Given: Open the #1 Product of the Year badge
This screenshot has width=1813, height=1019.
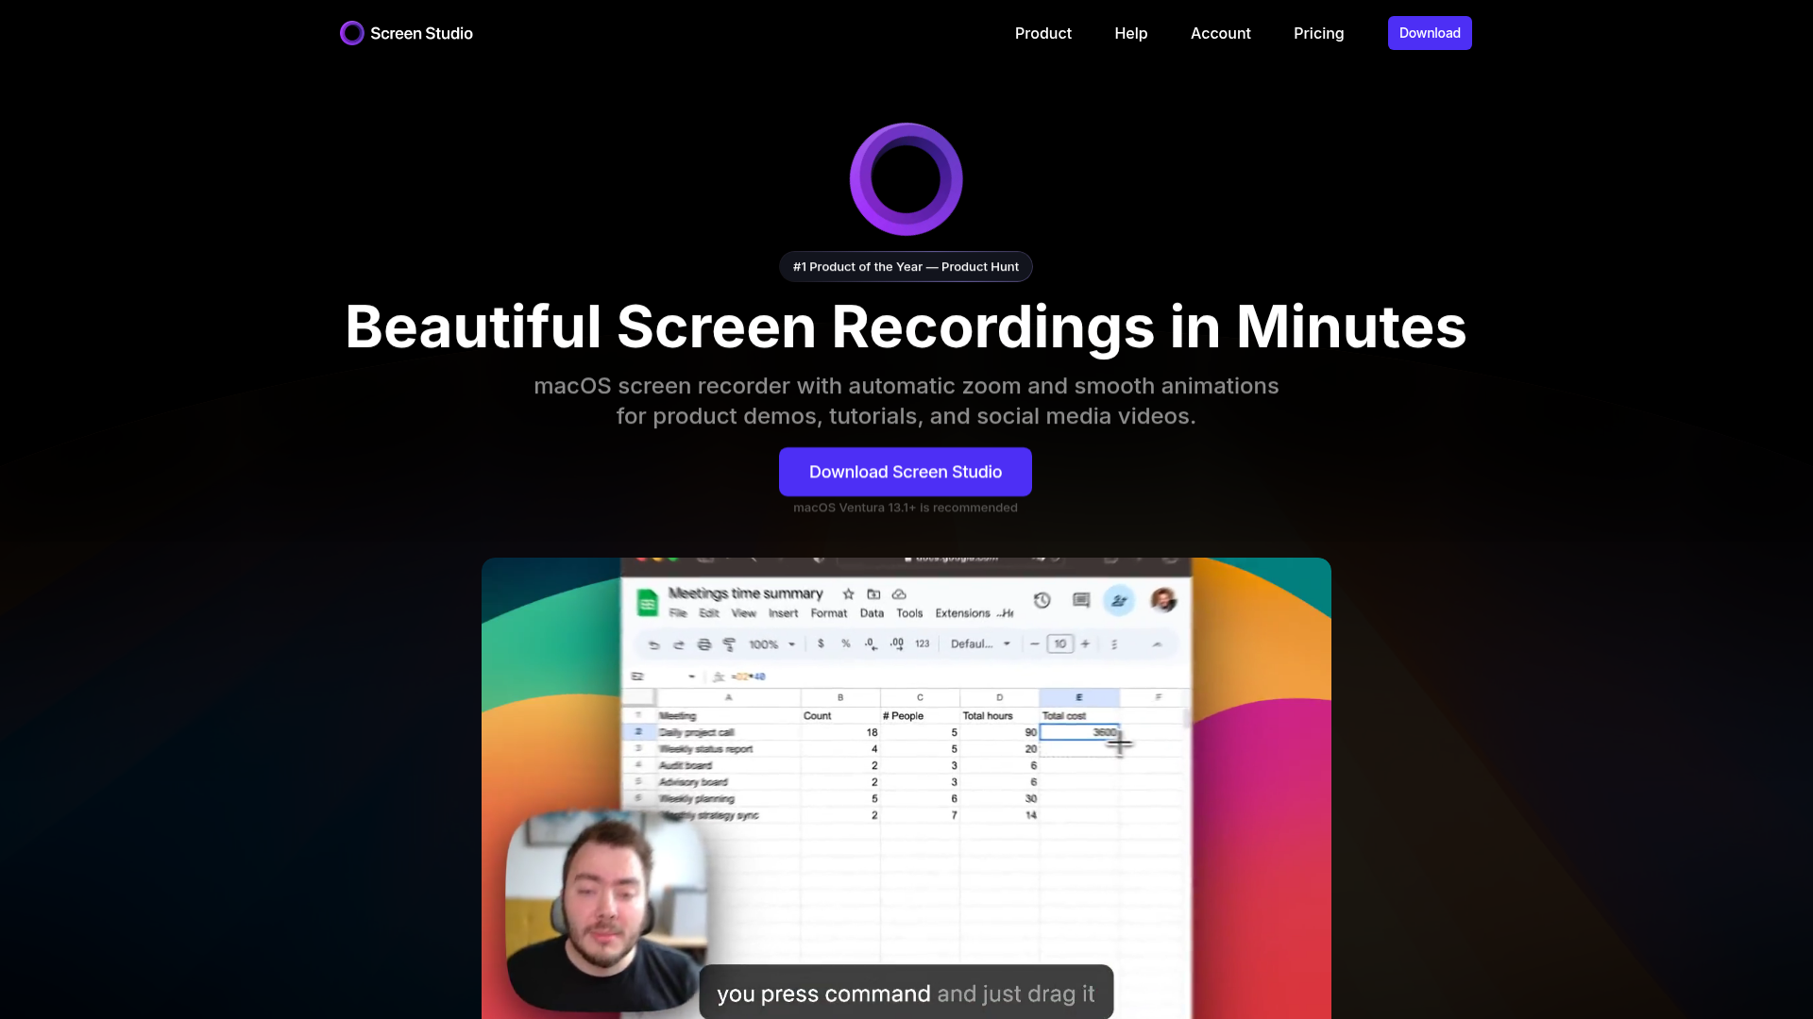Looking at the screenshot, I should click(x=906, y=267).
